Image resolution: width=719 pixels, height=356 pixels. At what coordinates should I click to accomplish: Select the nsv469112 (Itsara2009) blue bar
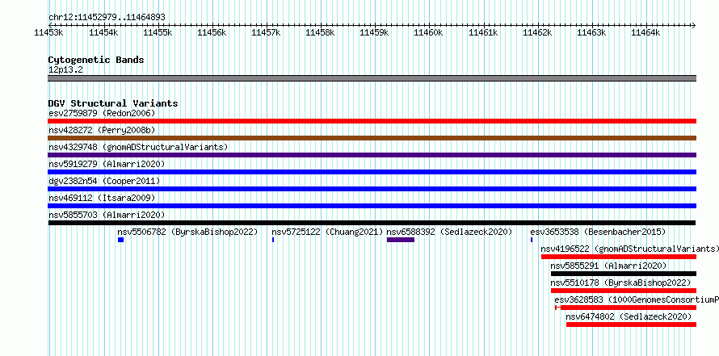[372, 206]
